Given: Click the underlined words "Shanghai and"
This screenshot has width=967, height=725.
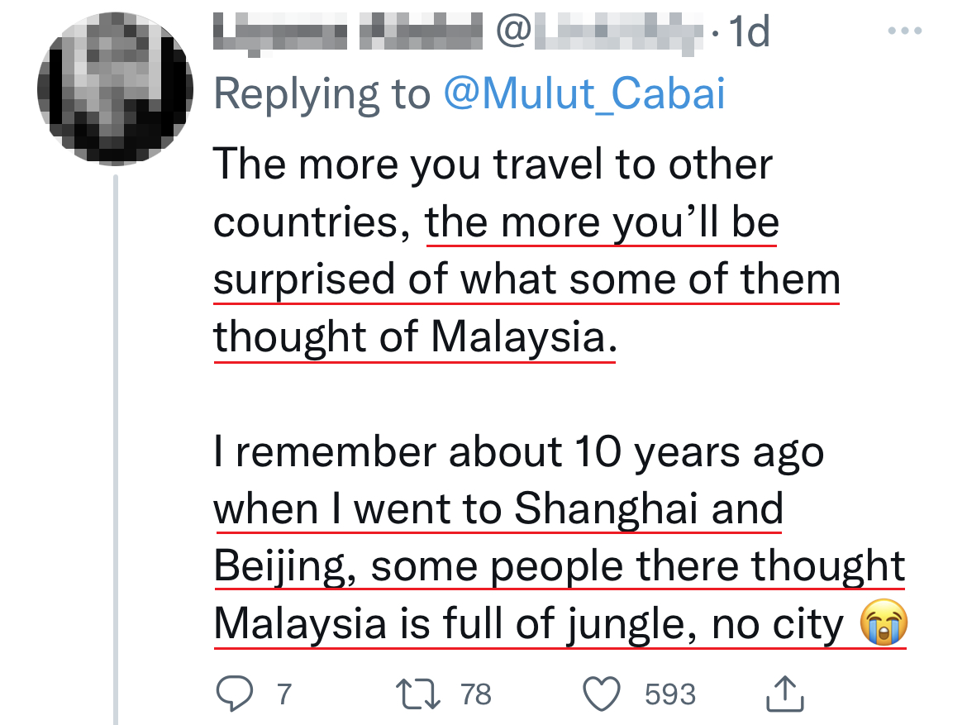Looking at the screenshot, I should (649, 509).
